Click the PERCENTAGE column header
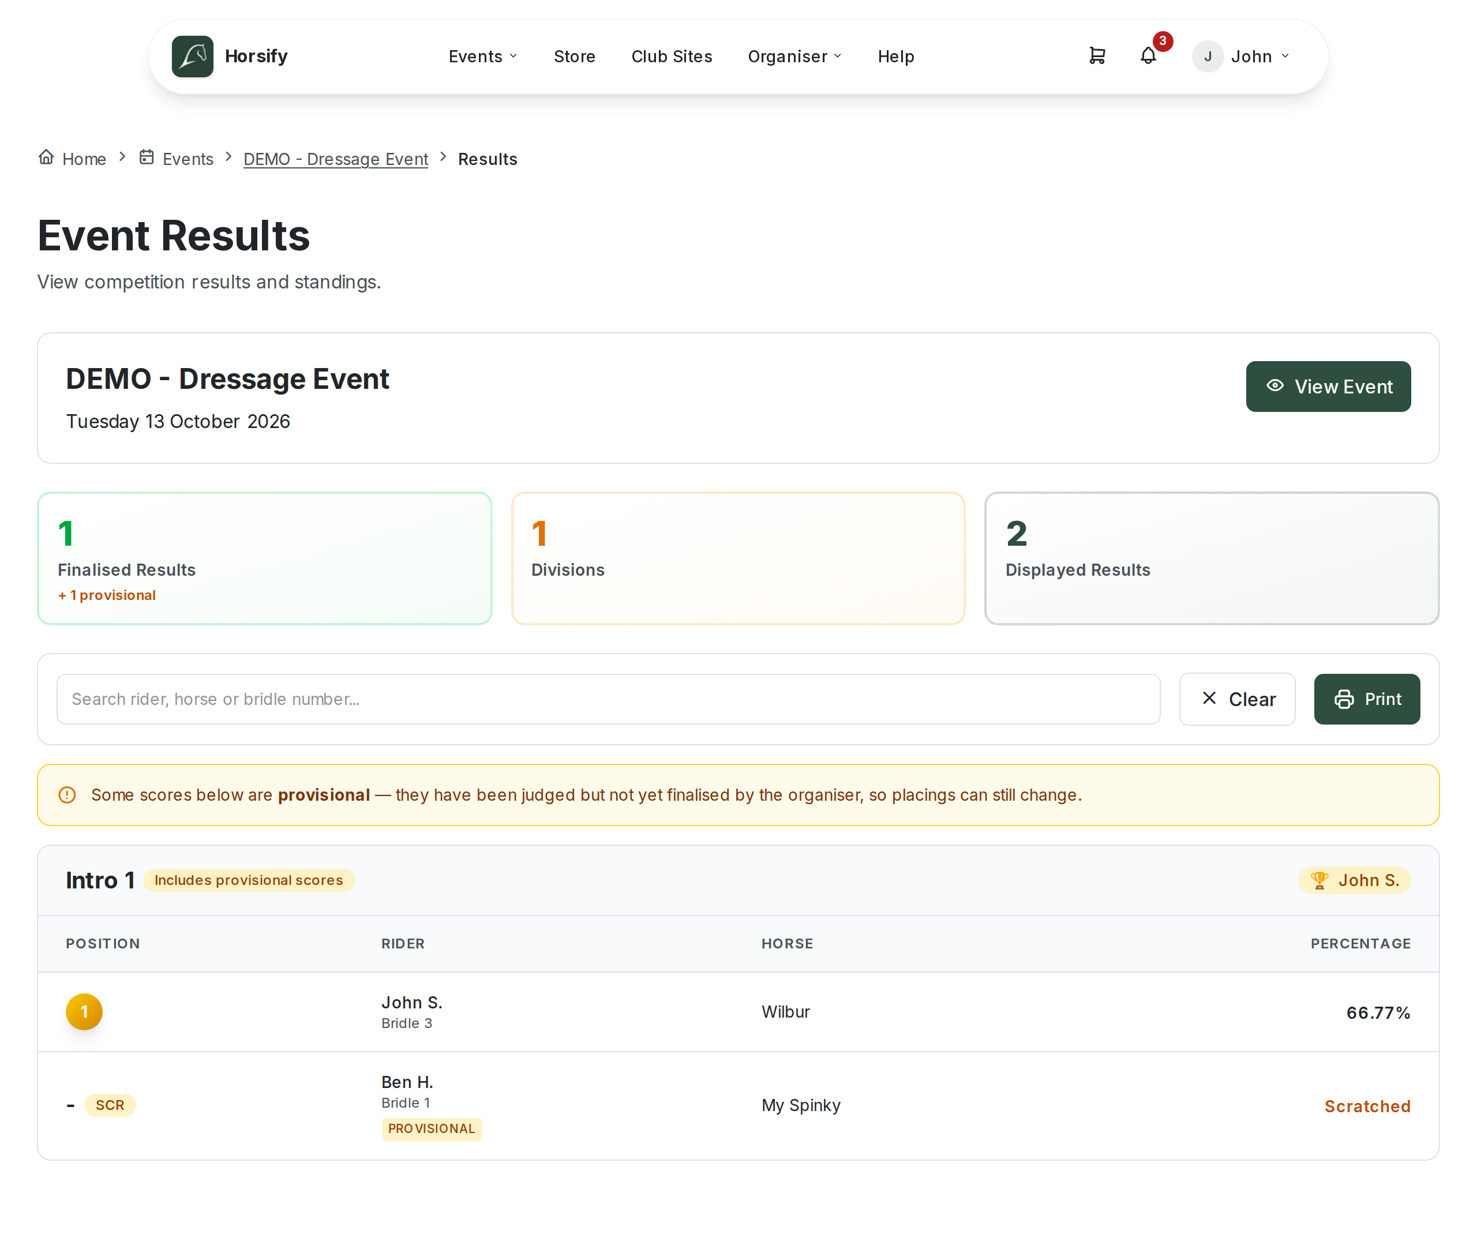The height and width of the screenshot is (1253, 1477). point(1360,943)
